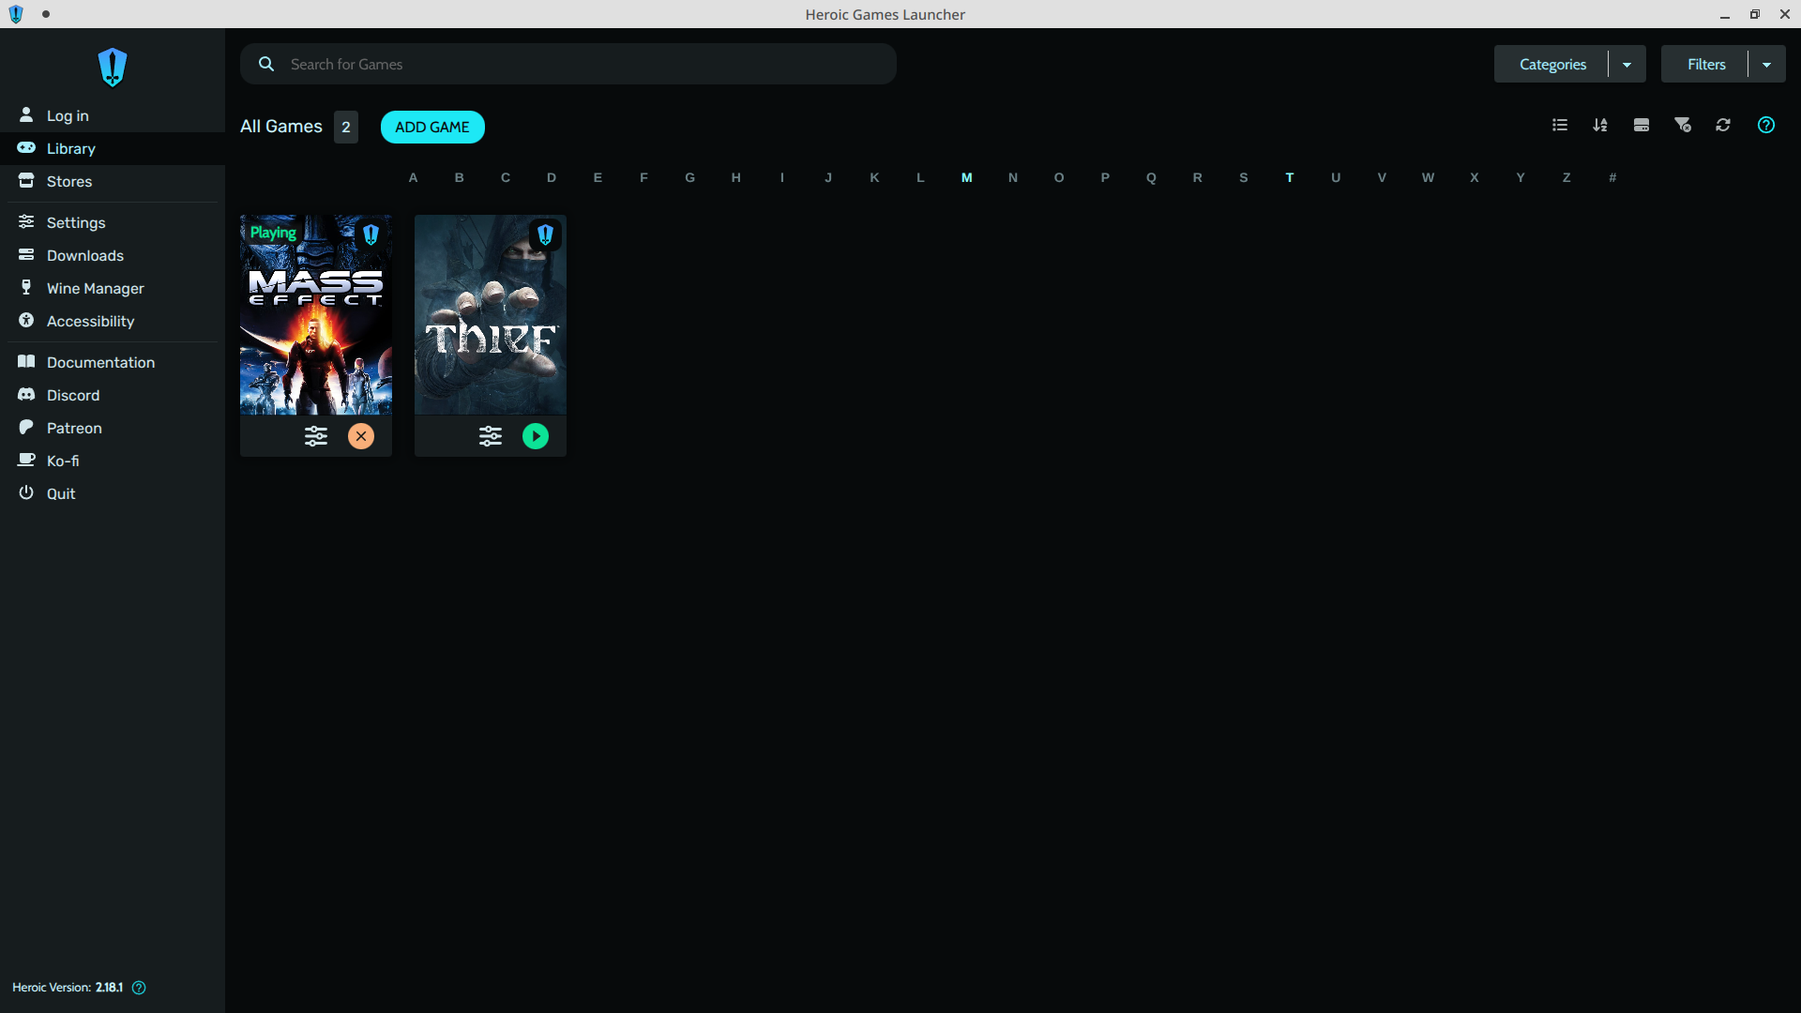Open Thief game settings sliders
The image size is (1801, 1013).
pyautogui.click(x=491, y=436)
